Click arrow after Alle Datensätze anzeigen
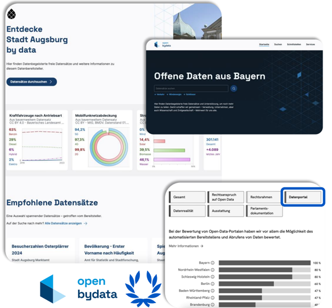Image resolution: width=332 pixels, height=308 pixels. click(86, 223)
